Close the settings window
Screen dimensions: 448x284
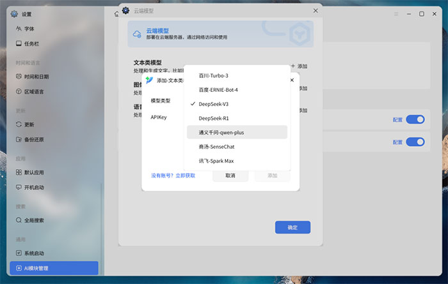pyautogui.click(x=435, y=13)
